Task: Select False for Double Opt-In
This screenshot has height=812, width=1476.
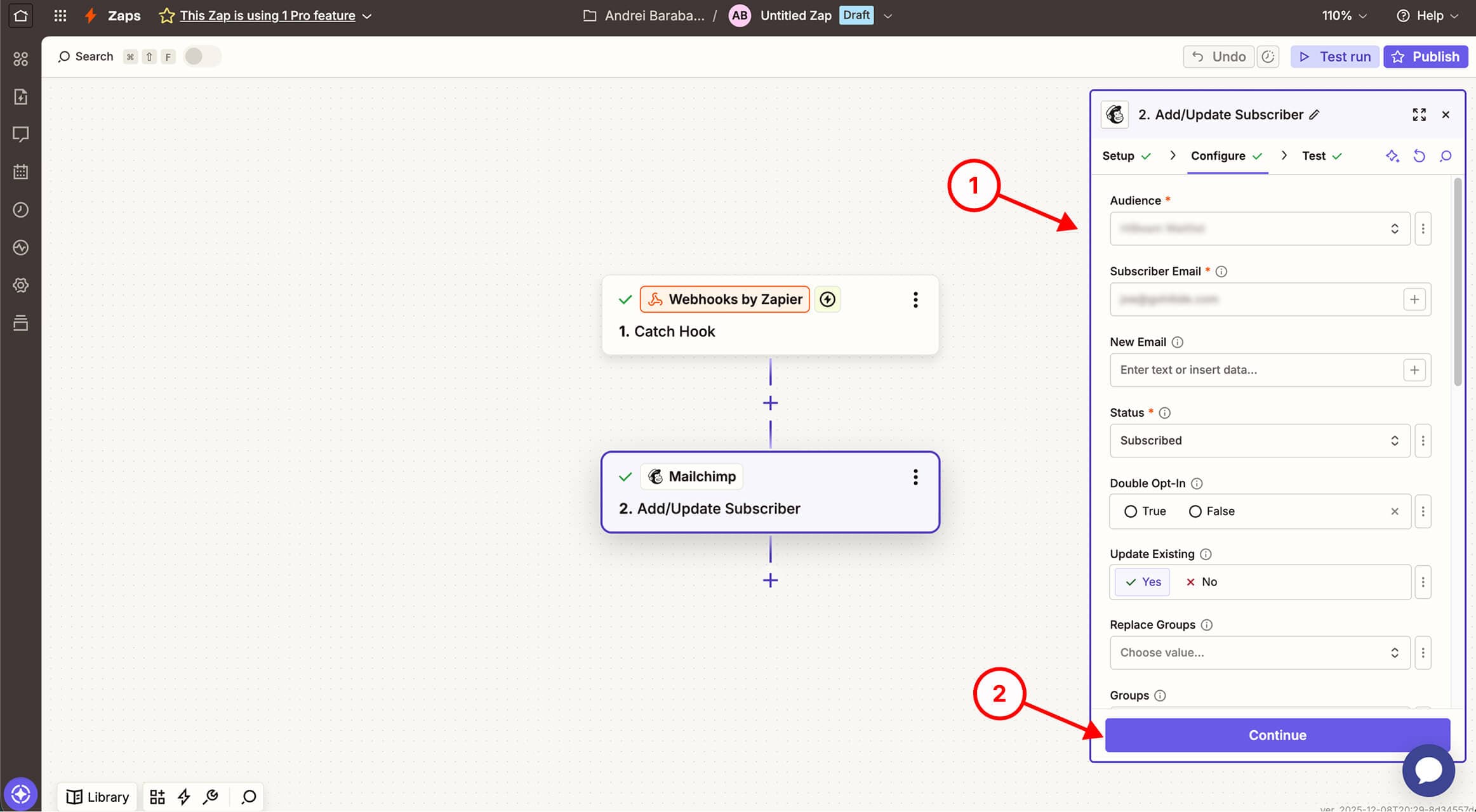Action: tap(1195, 511)
